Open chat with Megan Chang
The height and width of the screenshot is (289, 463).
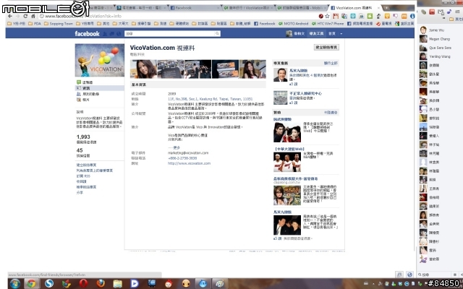[x=440, y=39]
